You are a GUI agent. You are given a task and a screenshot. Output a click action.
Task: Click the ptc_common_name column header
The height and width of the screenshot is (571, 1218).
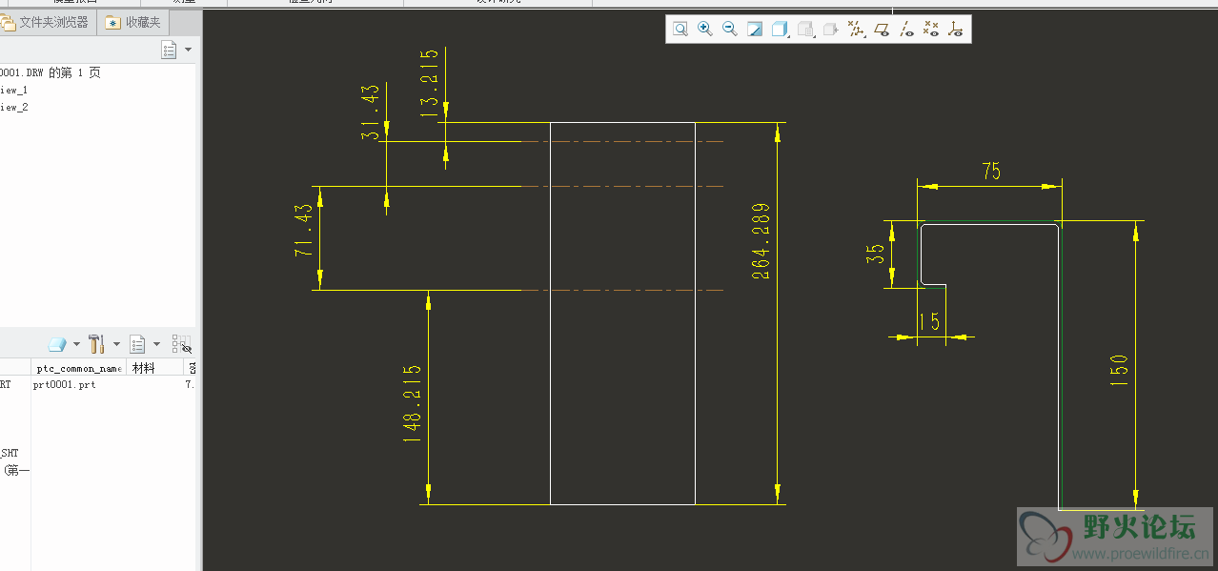pos(78,367)
